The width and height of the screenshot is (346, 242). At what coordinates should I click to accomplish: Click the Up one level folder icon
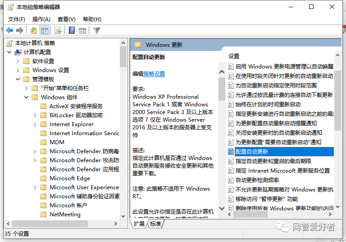point(34,30)
